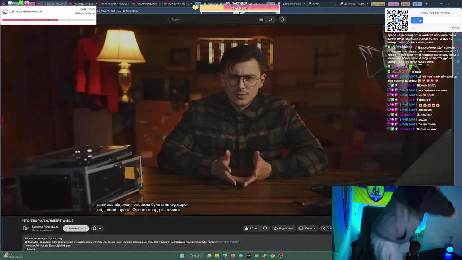Switch to ЧТО ТВОРИЛ АЛЬБЕРТ browser tab

pyautogui.click(x=51, y=4)
